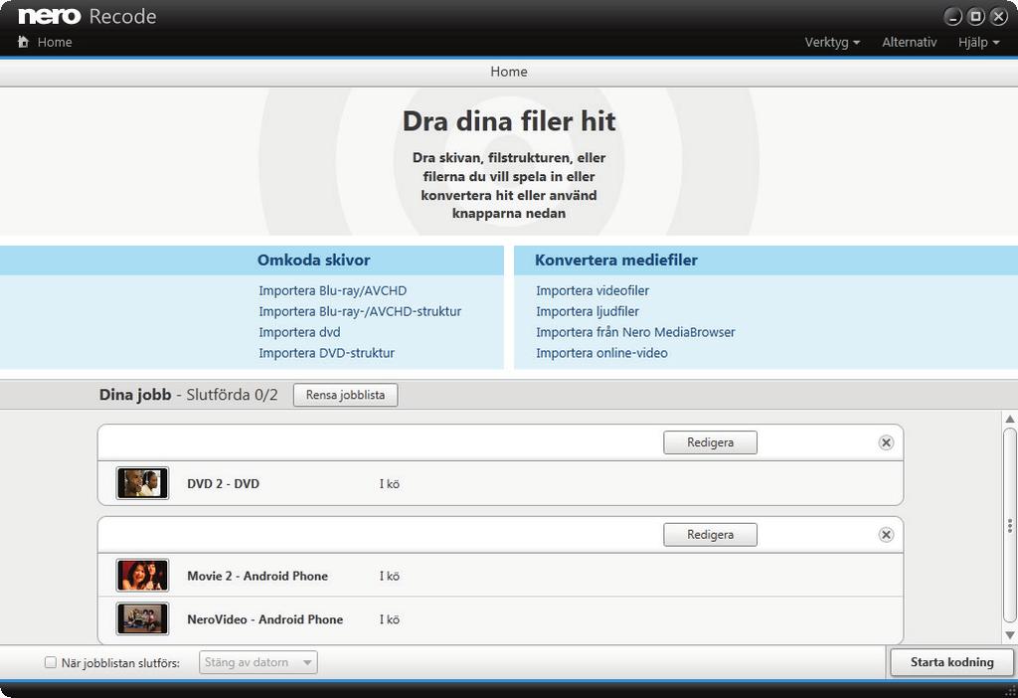Click the 'Dra dina filer hit' drop area title
The image size is (1018, 698).
tap(509, 121)
